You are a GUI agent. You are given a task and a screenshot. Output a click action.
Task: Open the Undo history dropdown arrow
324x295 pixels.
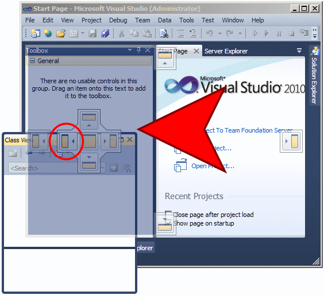point(220,33)
